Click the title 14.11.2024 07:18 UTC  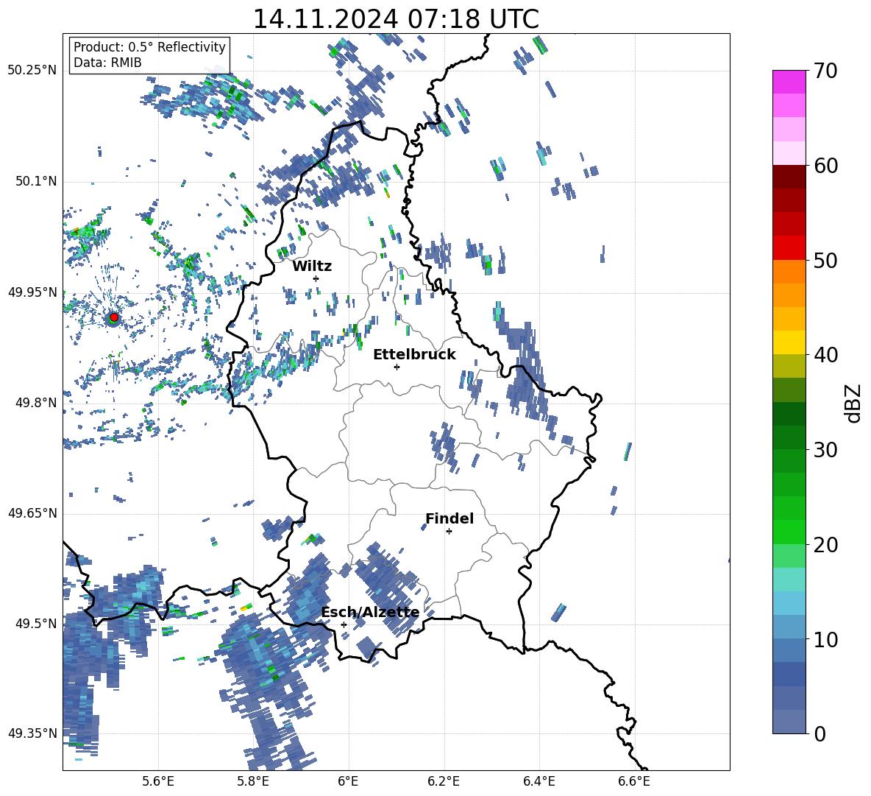pos(396,19)
